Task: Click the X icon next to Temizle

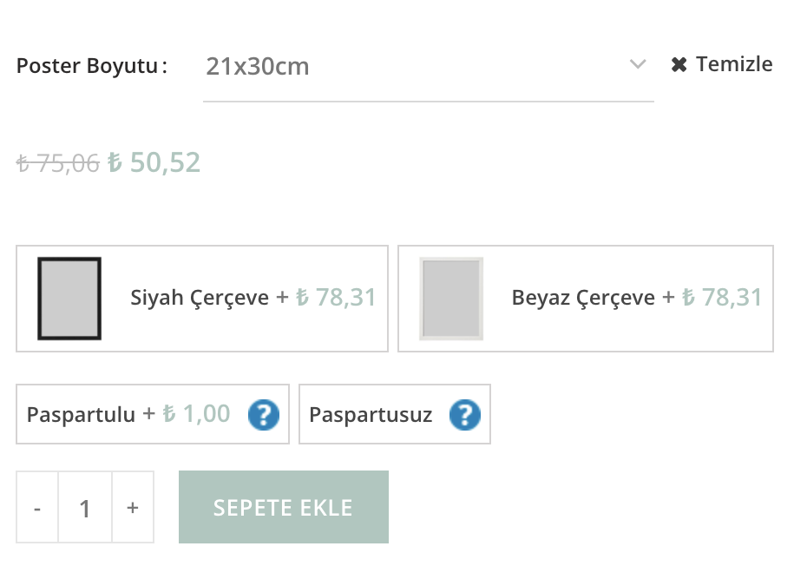Action: [x=679, y=65]
